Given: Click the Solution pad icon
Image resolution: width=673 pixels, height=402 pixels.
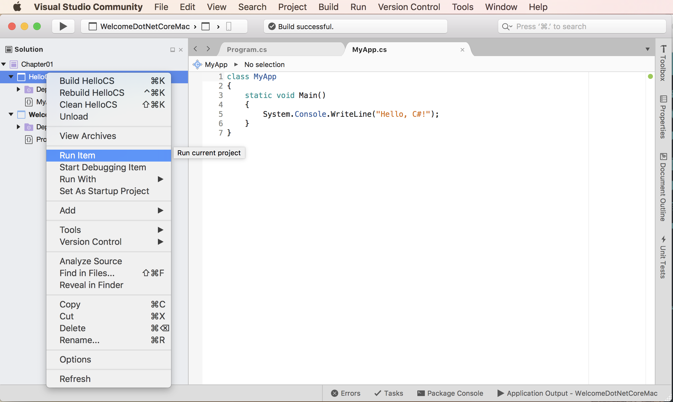Looking at the screenshot, I should pos(9,49).
